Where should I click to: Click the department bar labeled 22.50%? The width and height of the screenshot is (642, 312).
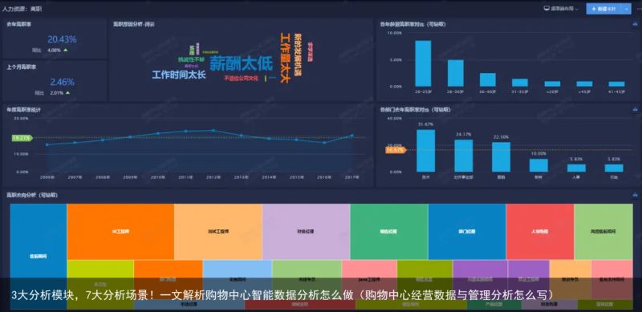point(501,157)
